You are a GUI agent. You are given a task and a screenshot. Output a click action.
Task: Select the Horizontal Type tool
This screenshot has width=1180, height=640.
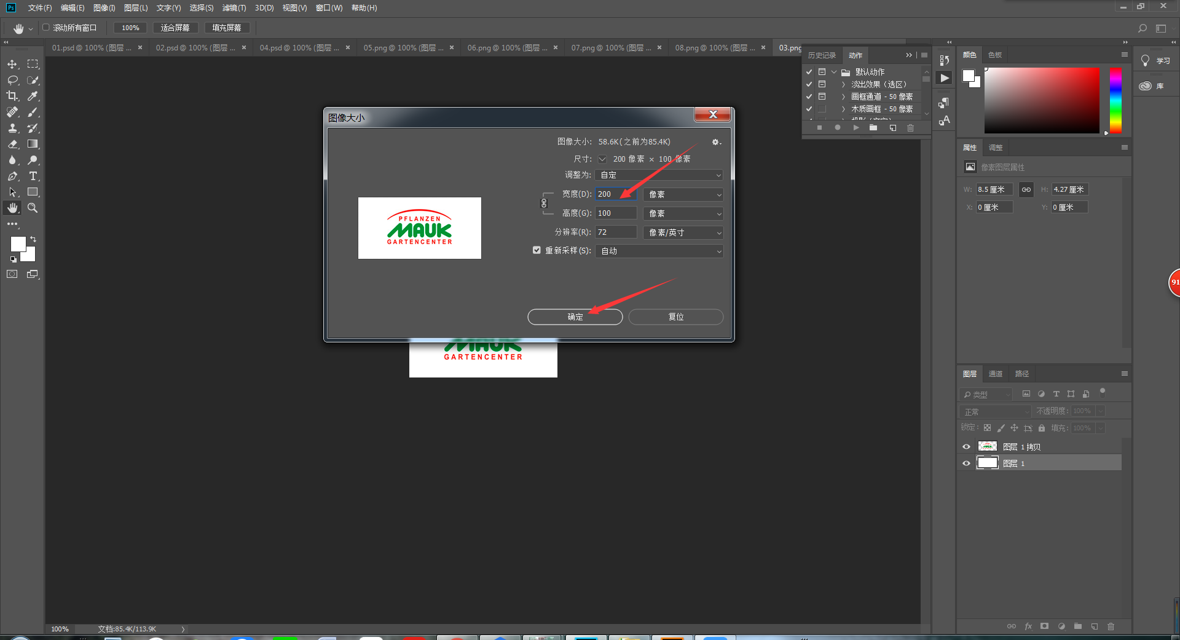33,176
